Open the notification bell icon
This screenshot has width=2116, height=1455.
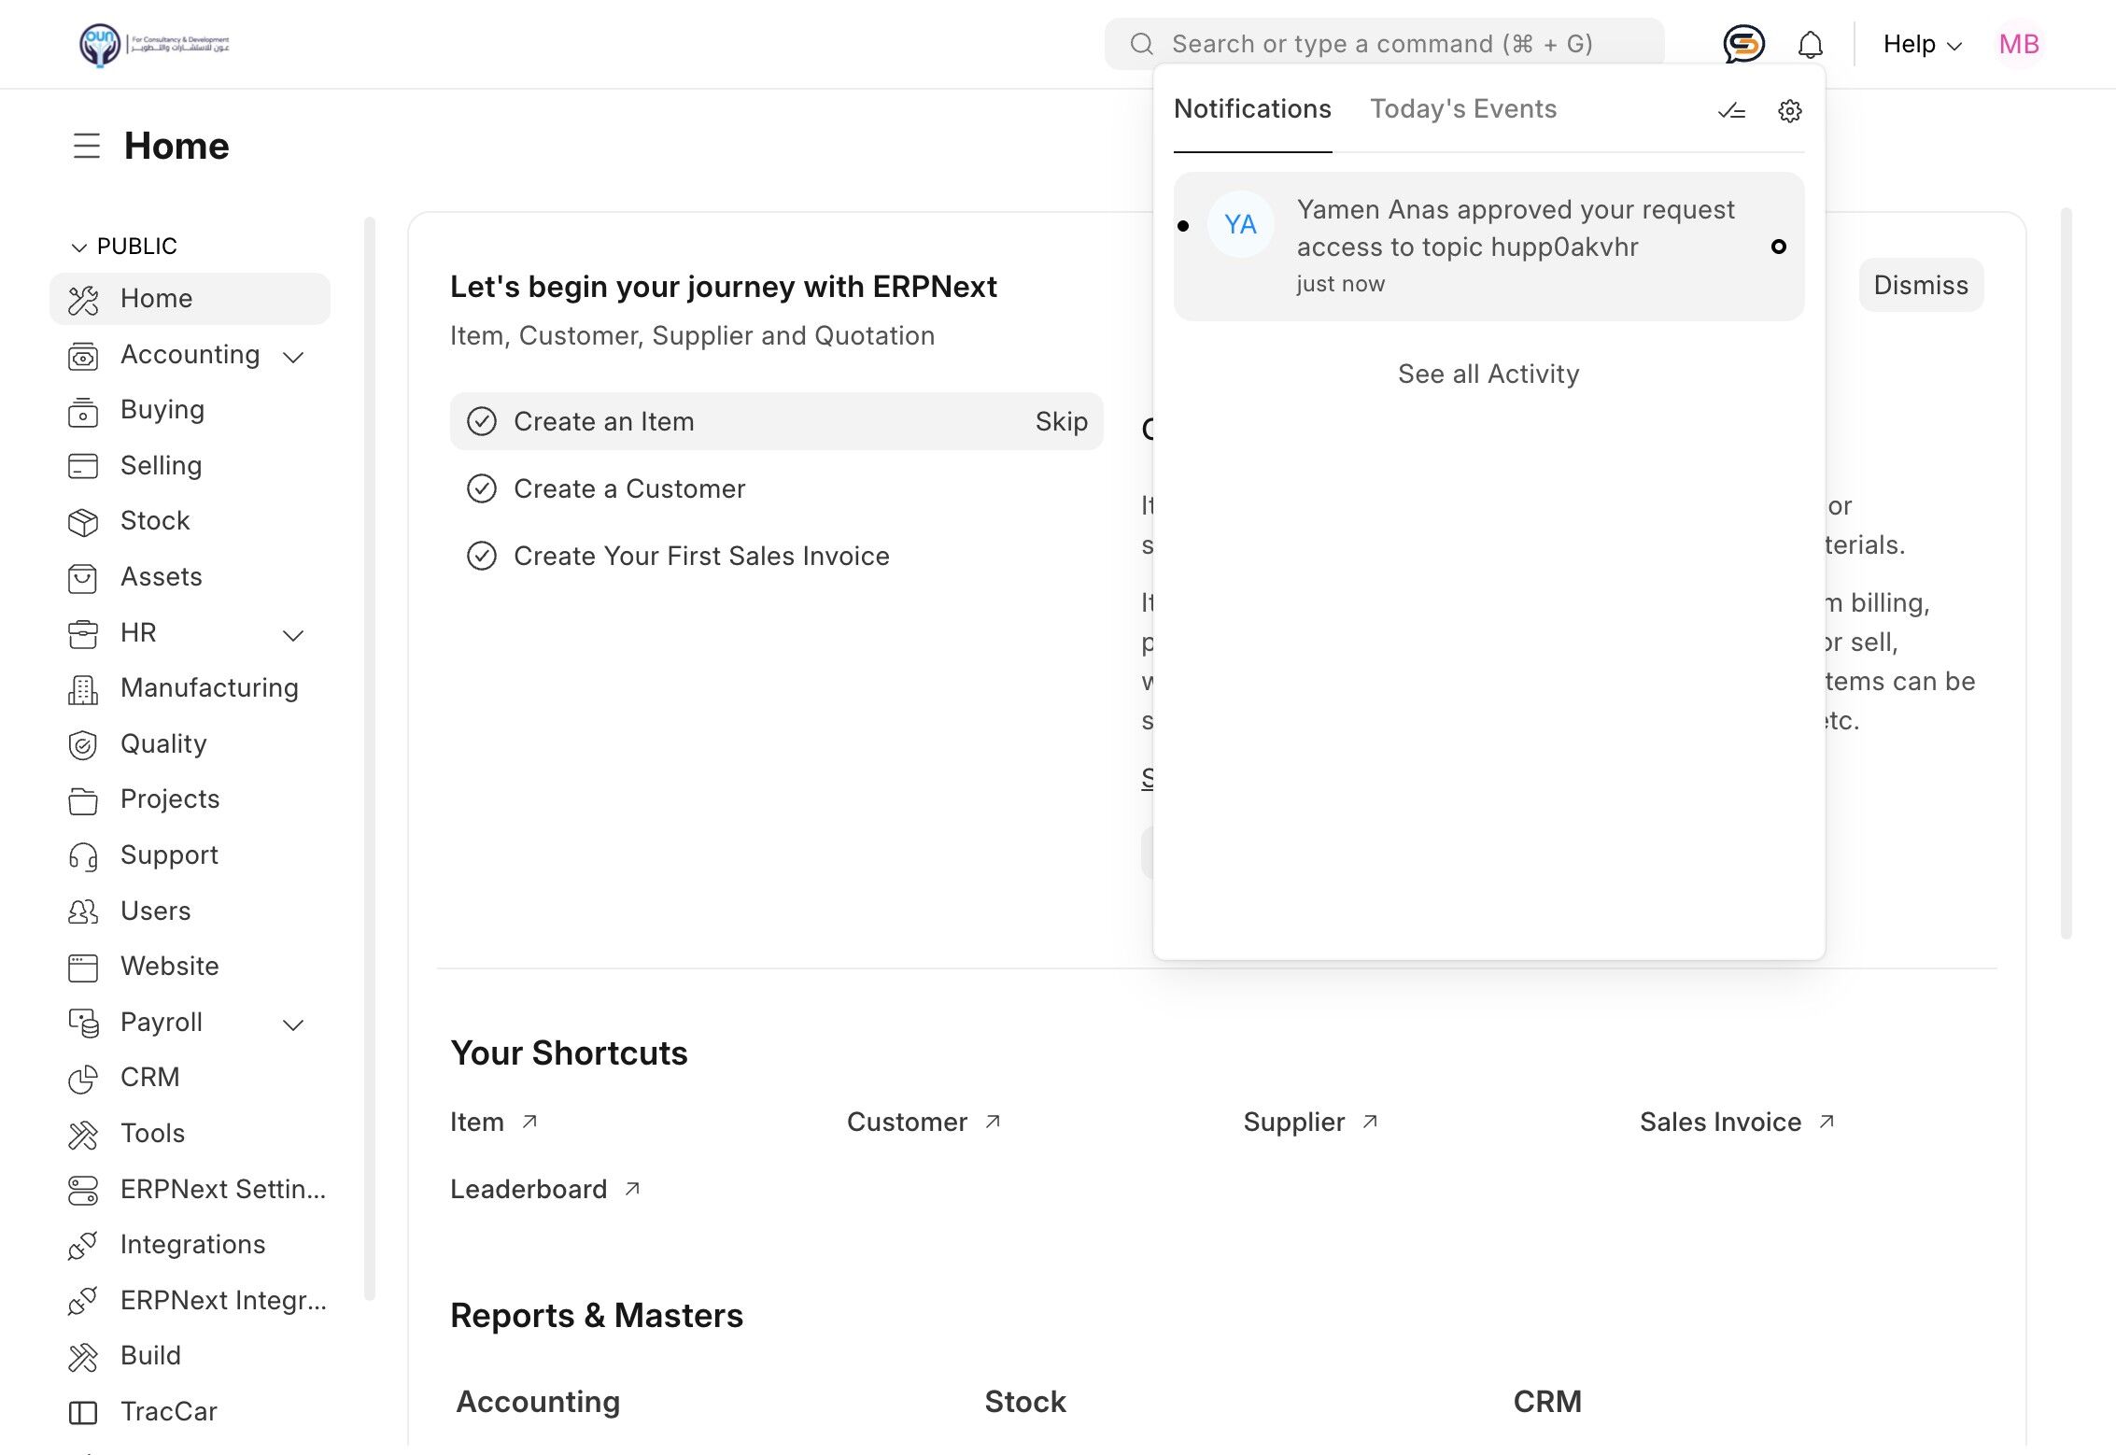1810,45
